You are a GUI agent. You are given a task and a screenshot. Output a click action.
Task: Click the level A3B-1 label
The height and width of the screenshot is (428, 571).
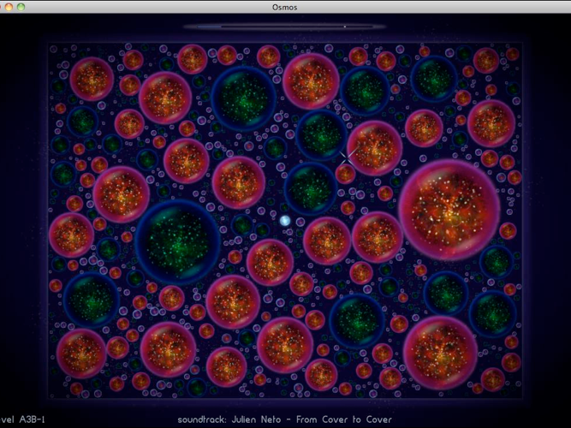23,419
